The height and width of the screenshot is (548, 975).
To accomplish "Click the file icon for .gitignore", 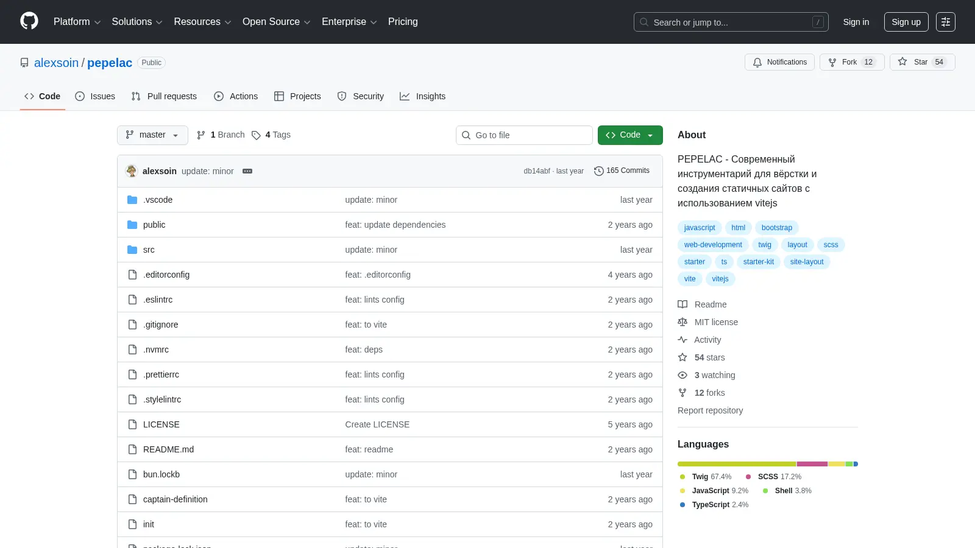I will [x=132, y=325].
